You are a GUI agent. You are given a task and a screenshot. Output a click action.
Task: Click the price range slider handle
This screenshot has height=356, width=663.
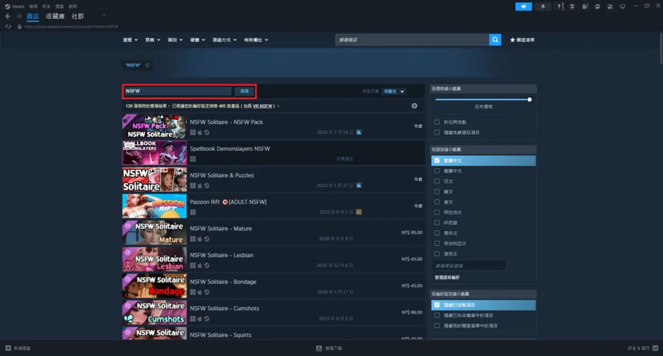click(530, 100)
